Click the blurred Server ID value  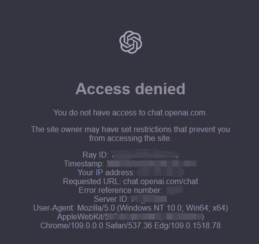pyautogui.click(x=149, y=199)
